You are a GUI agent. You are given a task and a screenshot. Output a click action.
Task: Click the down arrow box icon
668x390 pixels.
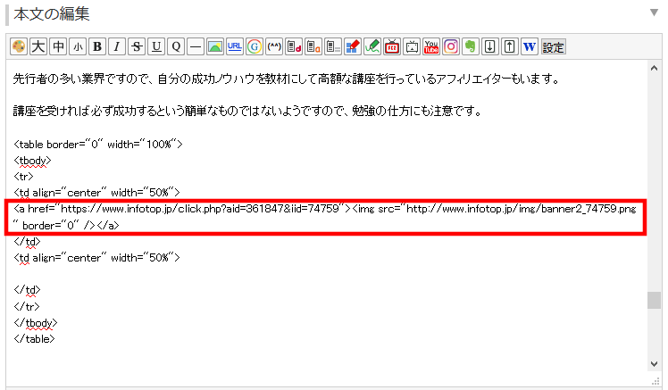pos(490,46)
